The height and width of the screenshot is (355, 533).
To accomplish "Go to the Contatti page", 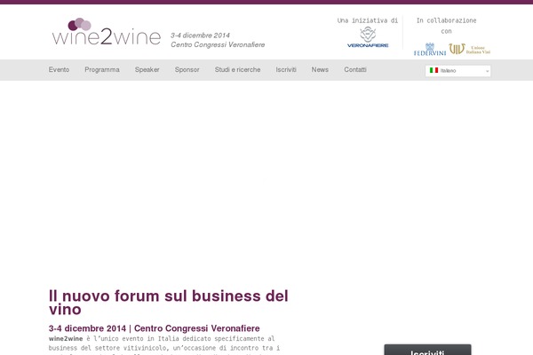I will point(355,69).
